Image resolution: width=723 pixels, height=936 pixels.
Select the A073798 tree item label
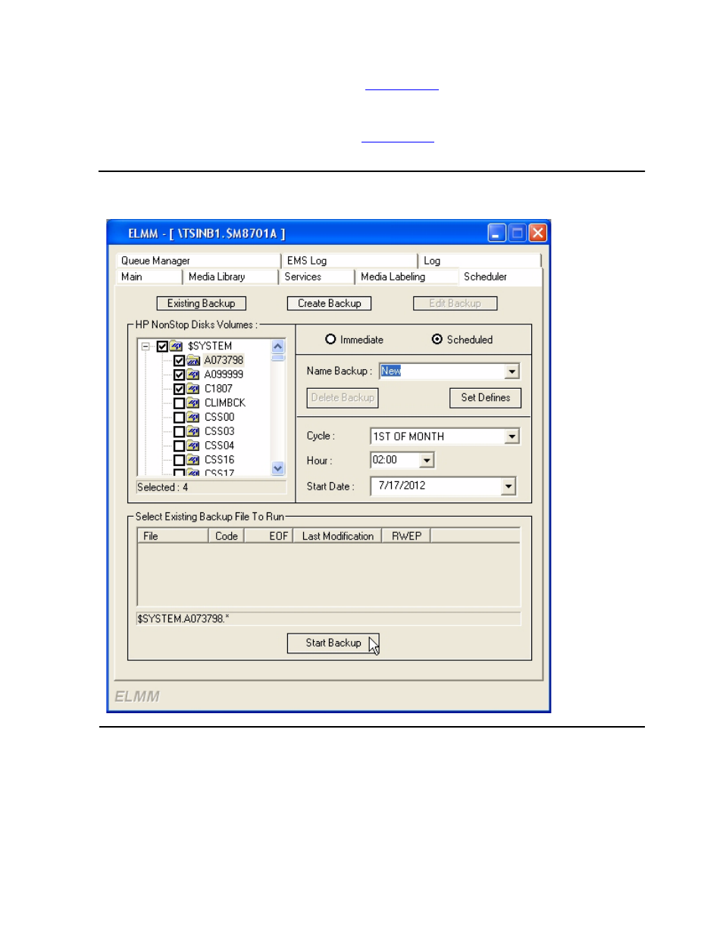tap(224, 361)
